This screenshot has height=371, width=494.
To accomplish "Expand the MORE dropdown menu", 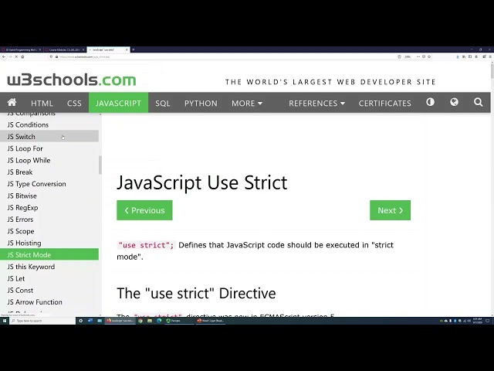I will click(x=247, y=103).
